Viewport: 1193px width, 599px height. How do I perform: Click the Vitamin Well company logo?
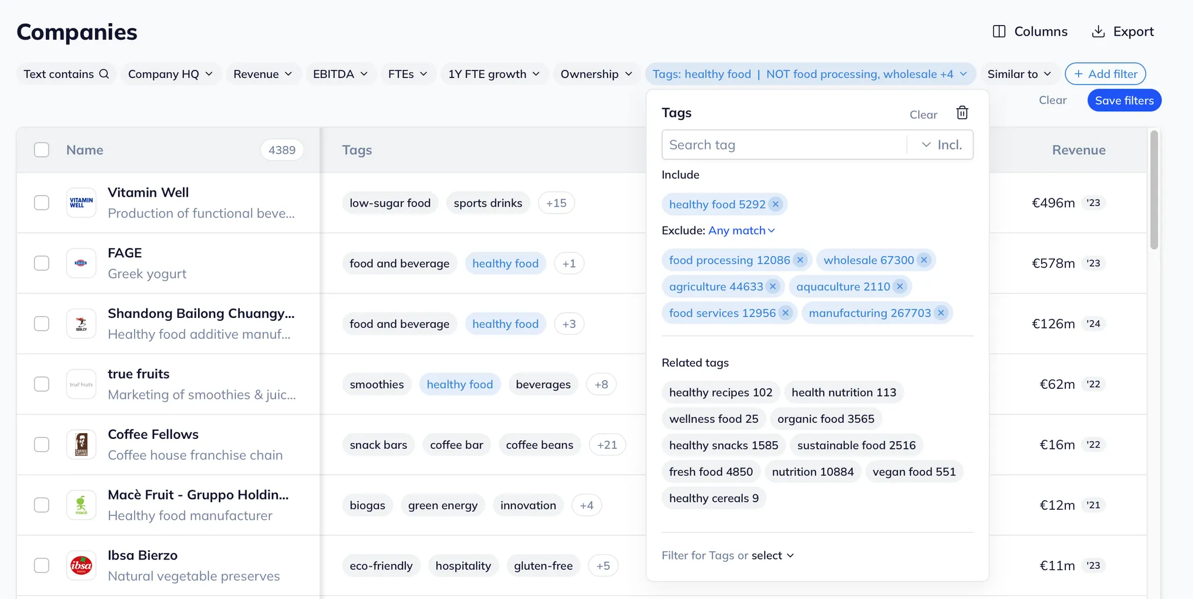pyautogui.click(x=81, y=203)
